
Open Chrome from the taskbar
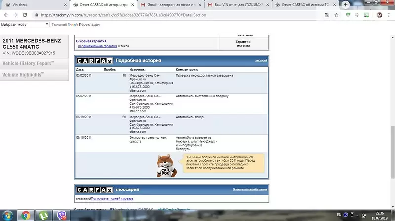pos(26,216)
